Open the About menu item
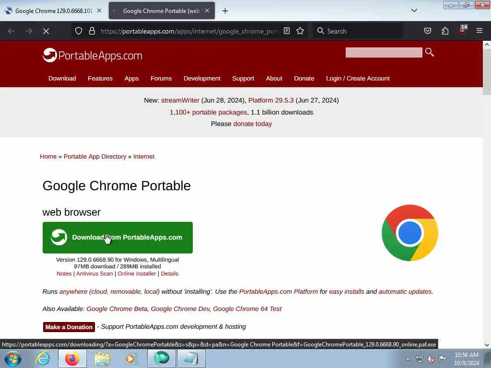 (274, 79)
